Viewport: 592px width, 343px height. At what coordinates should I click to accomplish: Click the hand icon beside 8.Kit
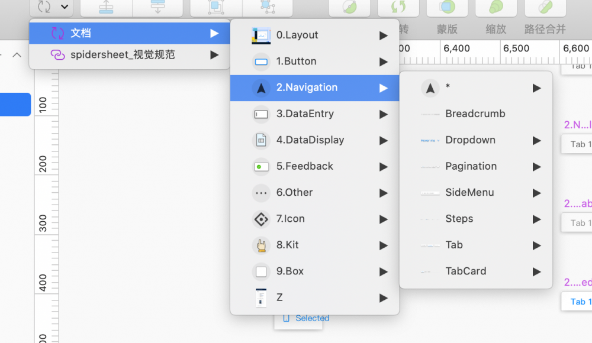261,245
